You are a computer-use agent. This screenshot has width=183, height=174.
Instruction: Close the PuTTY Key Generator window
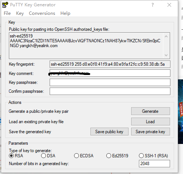click(169, 5)
